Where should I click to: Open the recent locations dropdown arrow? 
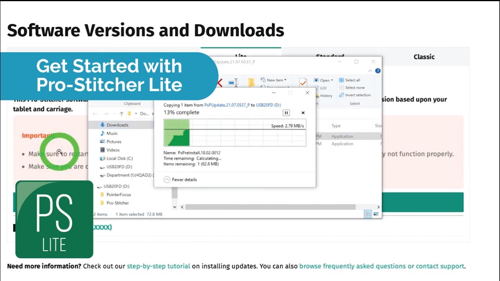click(114, 114)
